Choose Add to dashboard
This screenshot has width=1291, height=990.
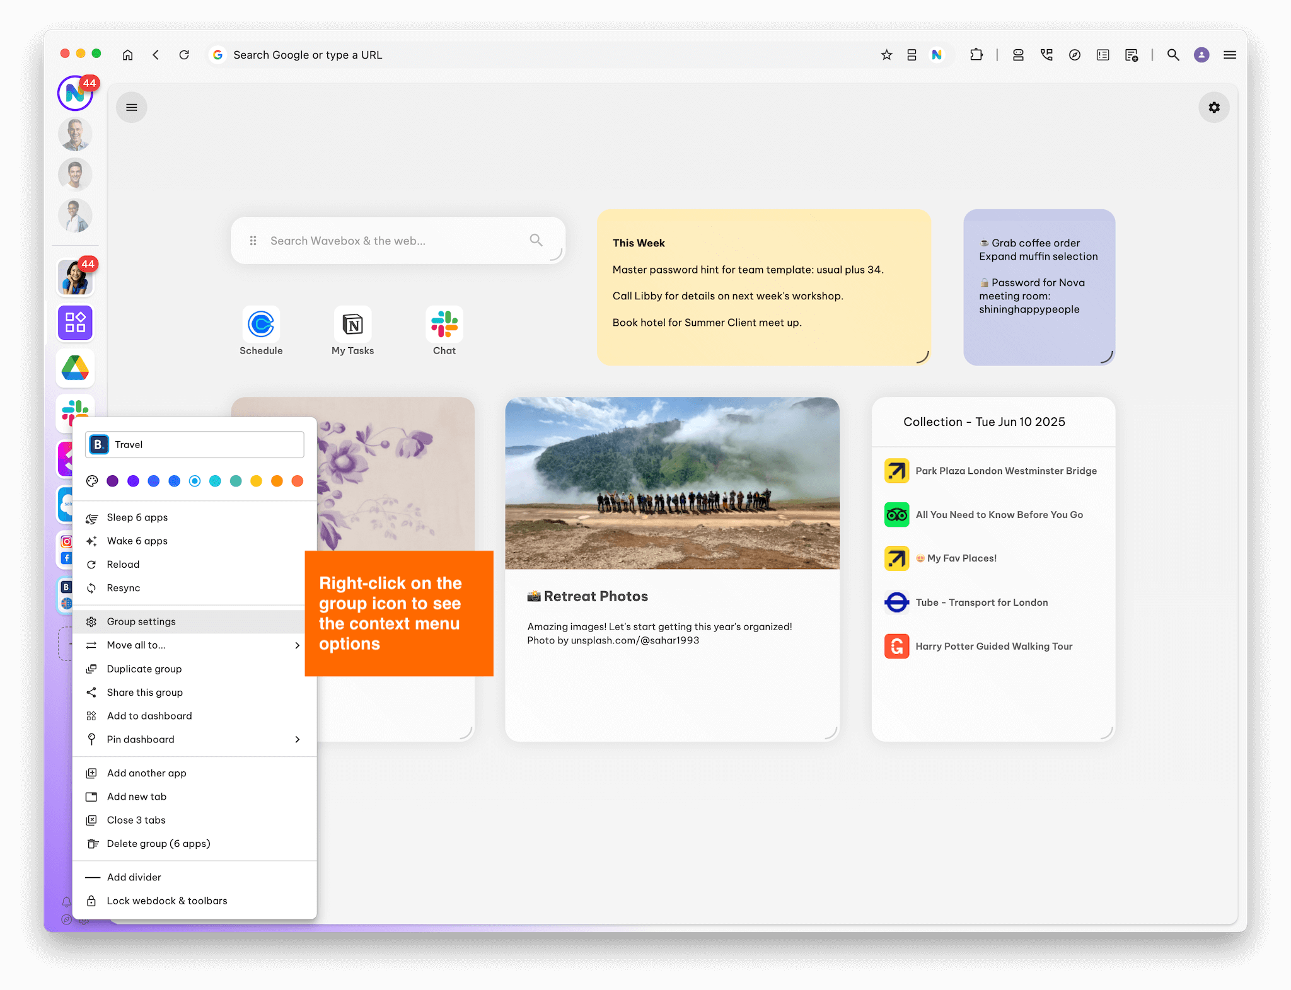194,717
